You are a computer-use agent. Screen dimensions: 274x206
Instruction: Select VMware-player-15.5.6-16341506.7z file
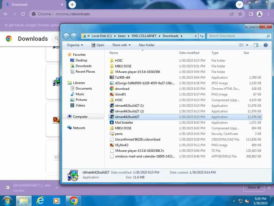coord(185,151)
